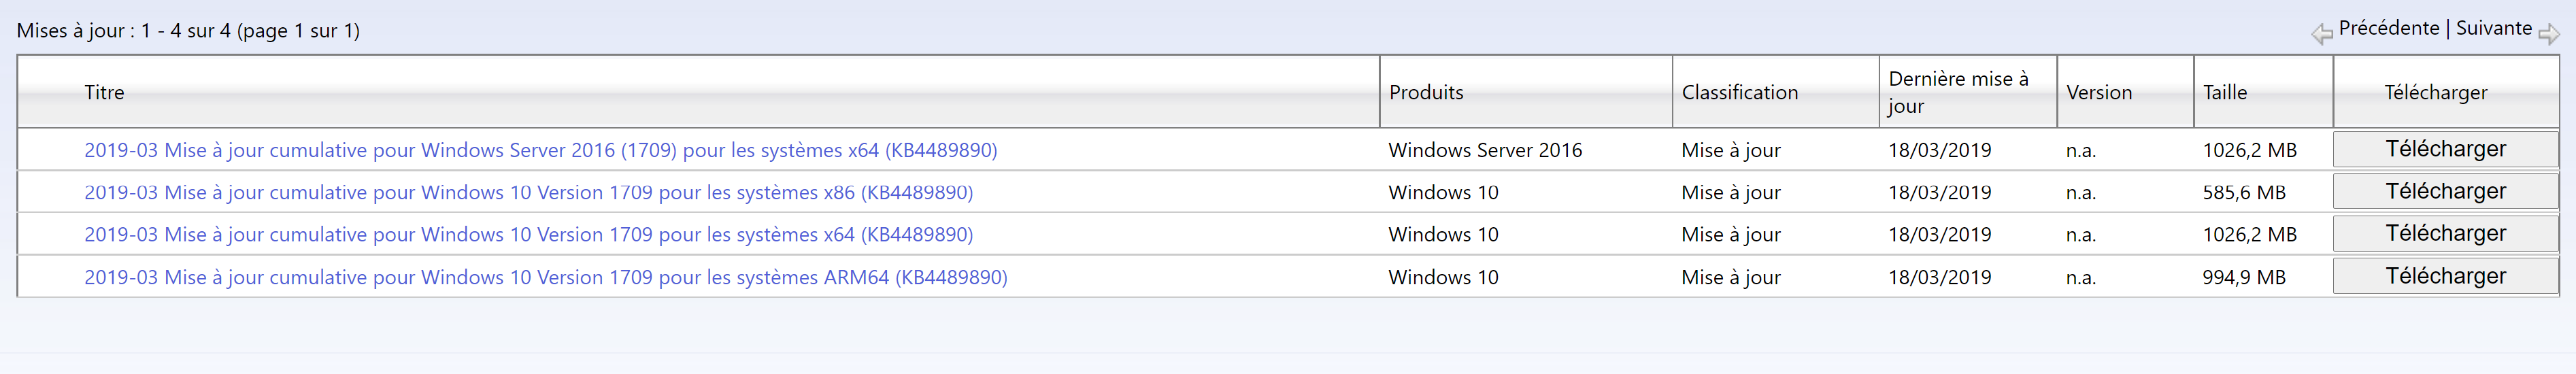This screenshot has height=374, width=2576.
Task: Sort by the Taille column header
Action: [x=2224, y=92]
